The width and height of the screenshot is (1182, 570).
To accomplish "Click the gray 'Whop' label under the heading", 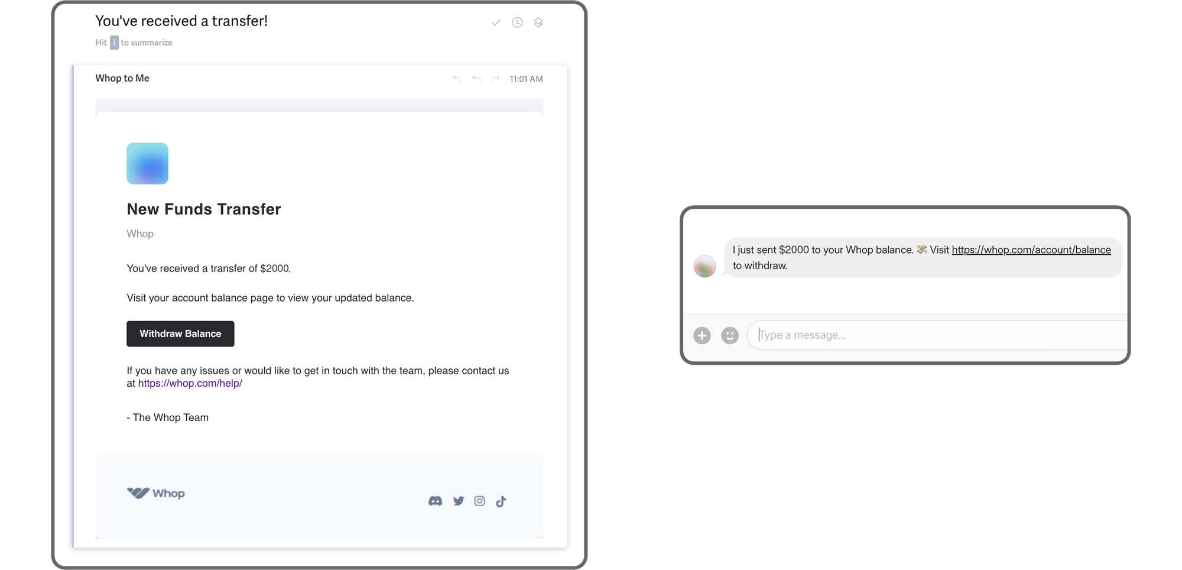I will tap(140, 234).
